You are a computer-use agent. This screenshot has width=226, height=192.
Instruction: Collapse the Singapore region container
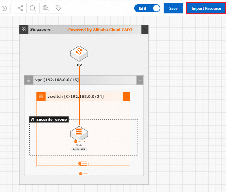[x=145, y=29]
